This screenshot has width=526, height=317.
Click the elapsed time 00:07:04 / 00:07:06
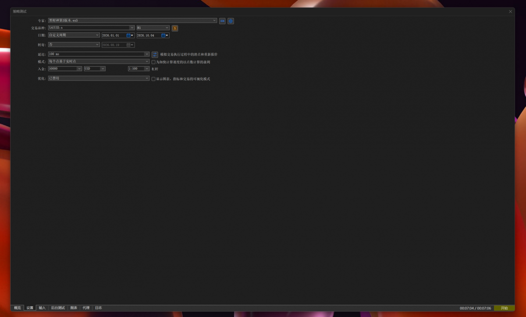tap(475, 308)
